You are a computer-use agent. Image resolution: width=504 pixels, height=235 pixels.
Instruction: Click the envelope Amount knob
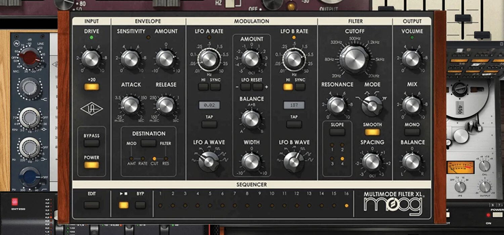(x=166, y=59)
